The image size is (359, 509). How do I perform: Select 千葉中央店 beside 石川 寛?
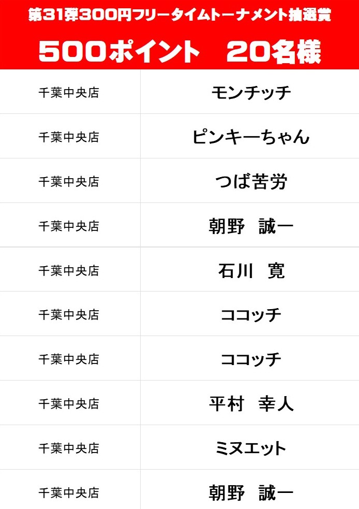tap(69, 271)
